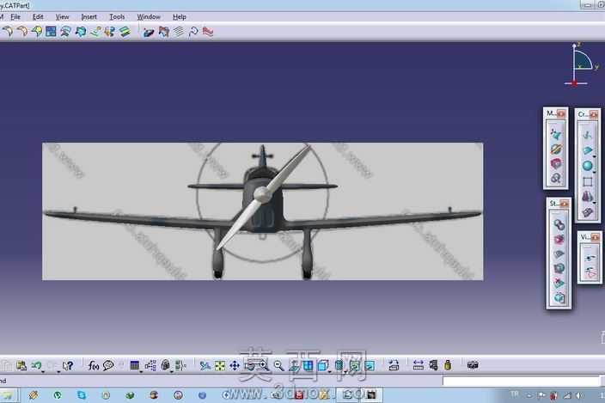Viewport: 605px width, 403px height.
Task: Click the volume speaker icon in system tray
Action: (x=579, y=395)
